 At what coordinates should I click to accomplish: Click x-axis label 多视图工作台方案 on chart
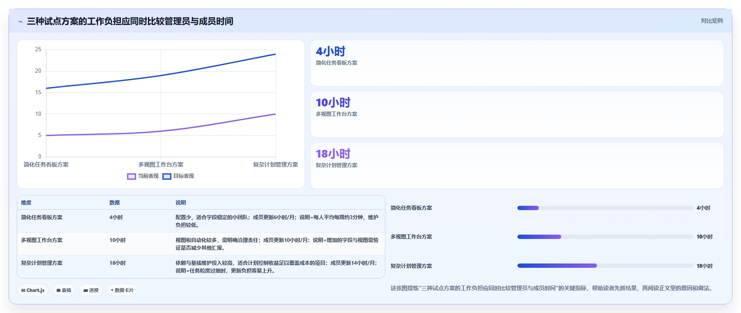161,164
